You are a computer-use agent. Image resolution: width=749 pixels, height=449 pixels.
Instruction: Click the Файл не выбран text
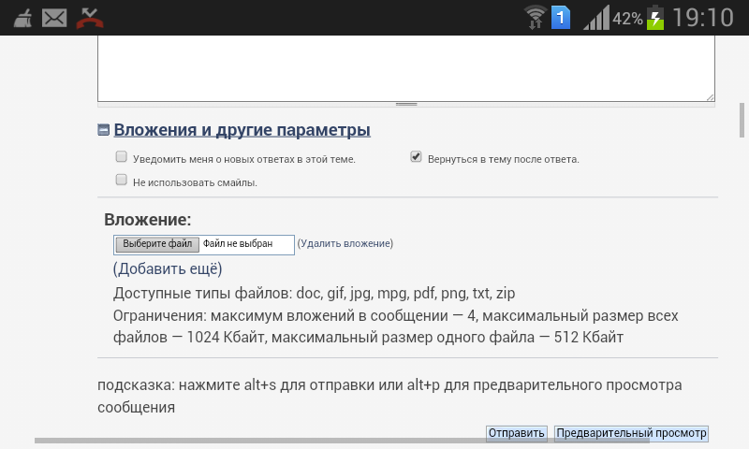(x=238, y=244)
